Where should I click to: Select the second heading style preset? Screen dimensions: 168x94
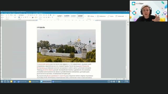[67, 16]
